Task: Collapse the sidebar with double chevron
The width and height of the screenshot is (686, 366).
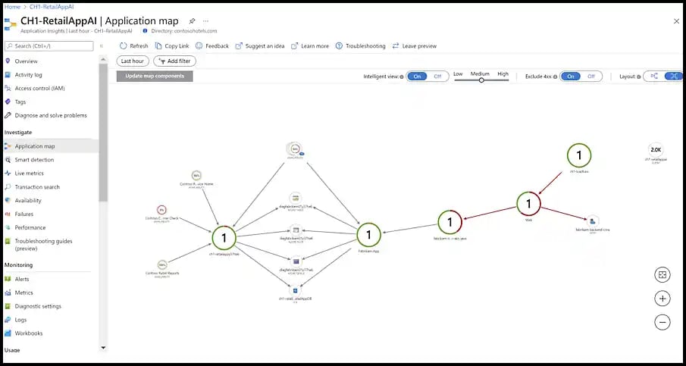Action: pos(101,46)
